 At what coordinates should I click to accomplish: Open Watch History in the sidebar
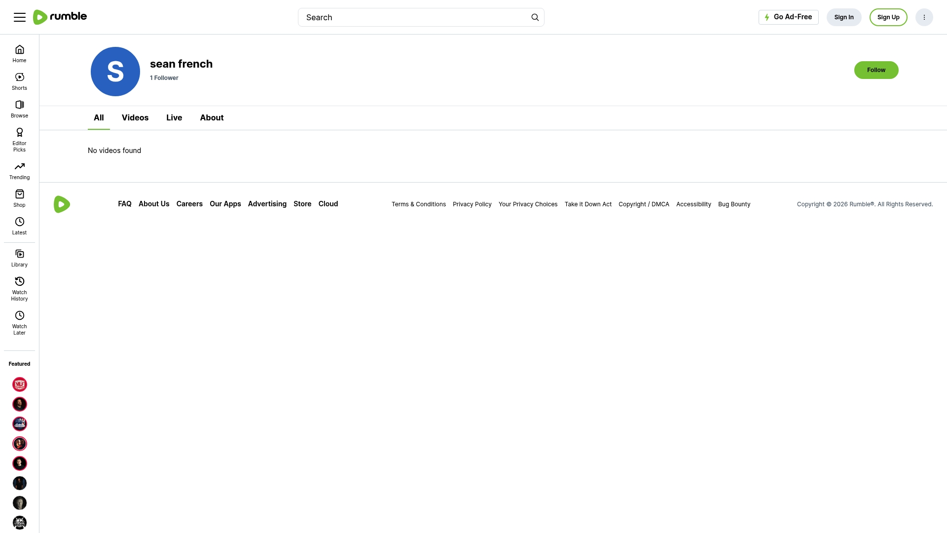coord(19,289)
